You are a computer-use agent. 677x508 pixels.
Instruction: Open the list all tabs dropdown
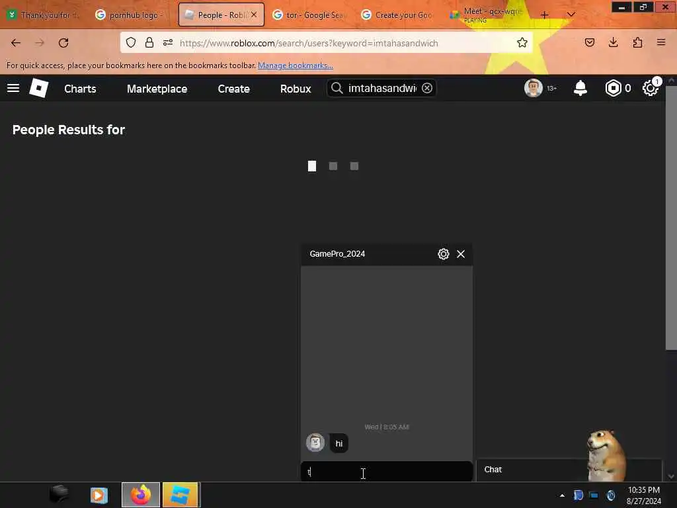pyautogui.click(x=571, y=15)
